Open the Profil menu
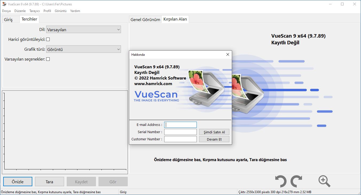Image resolution: width=361 pixels, height=195 pixels. pyautogui.click(x=47, y=11)
